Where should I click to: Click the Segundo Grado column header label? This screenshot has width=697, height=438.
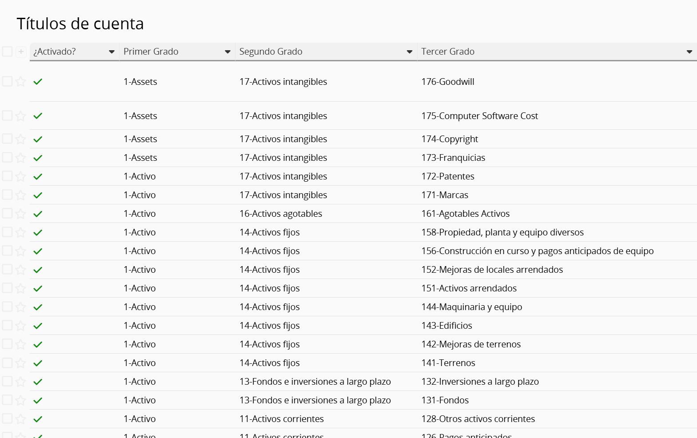click(x=271, y=52)
